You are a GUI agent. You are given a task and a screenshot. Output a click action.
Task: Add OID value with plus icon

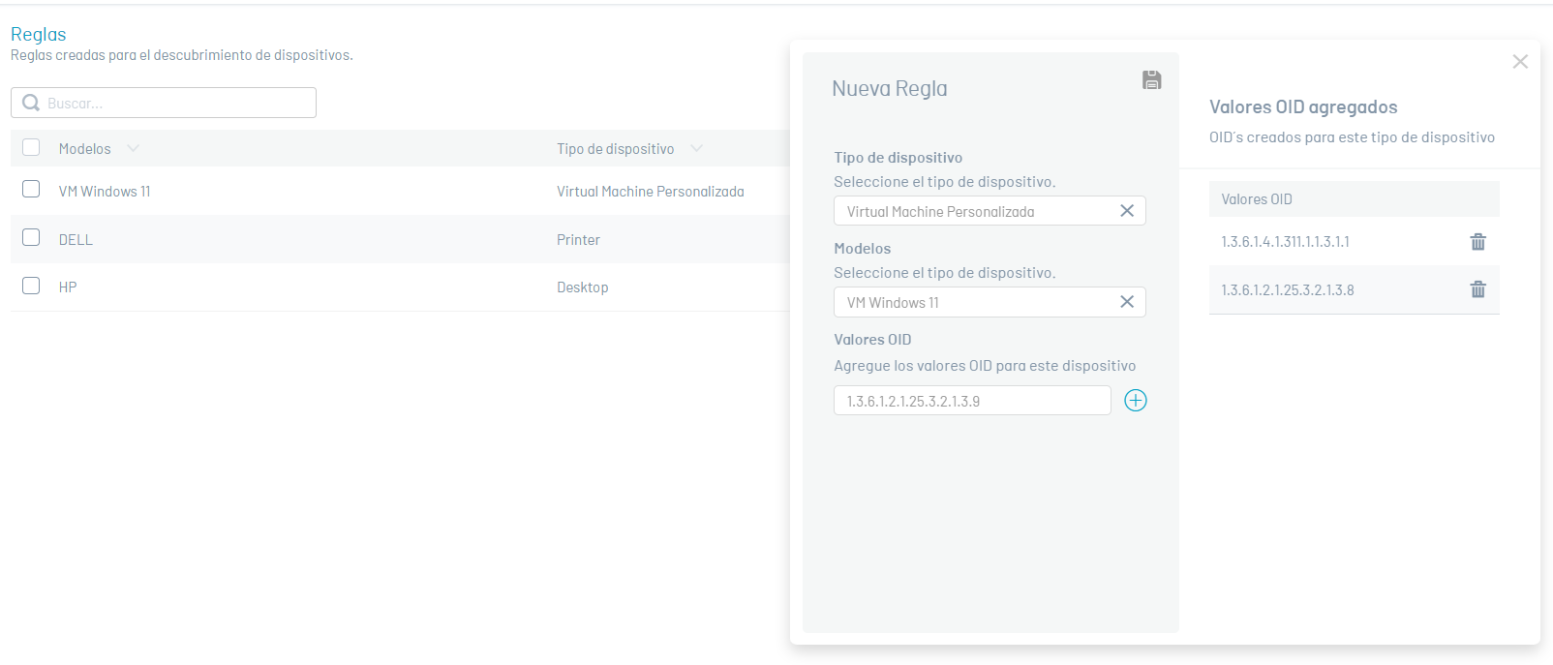pyautogui.click(x=1135, y=401)
